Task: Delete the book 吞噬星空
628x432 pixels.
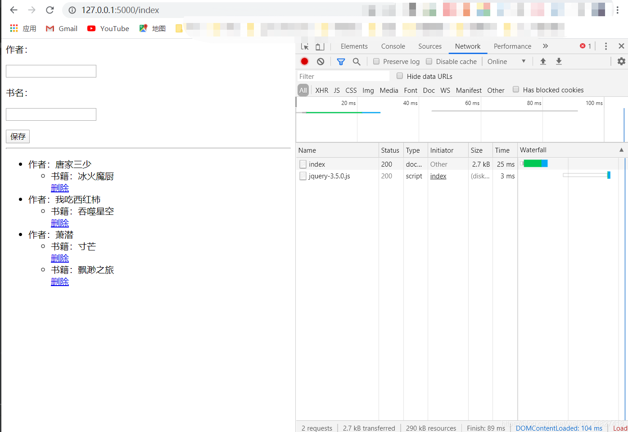Action: [60, 223]
